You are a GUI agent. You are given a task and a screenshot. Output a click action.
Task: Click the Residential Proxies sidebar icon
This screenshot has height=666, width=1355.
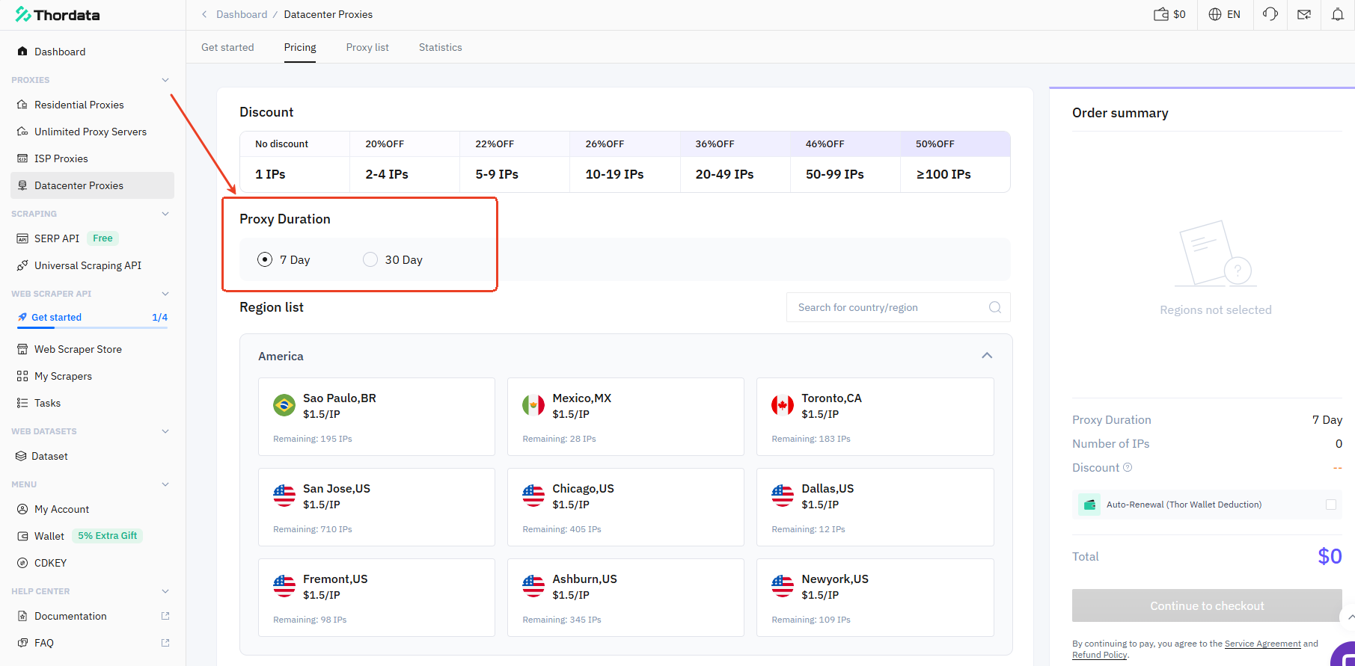tap(22, 105)
